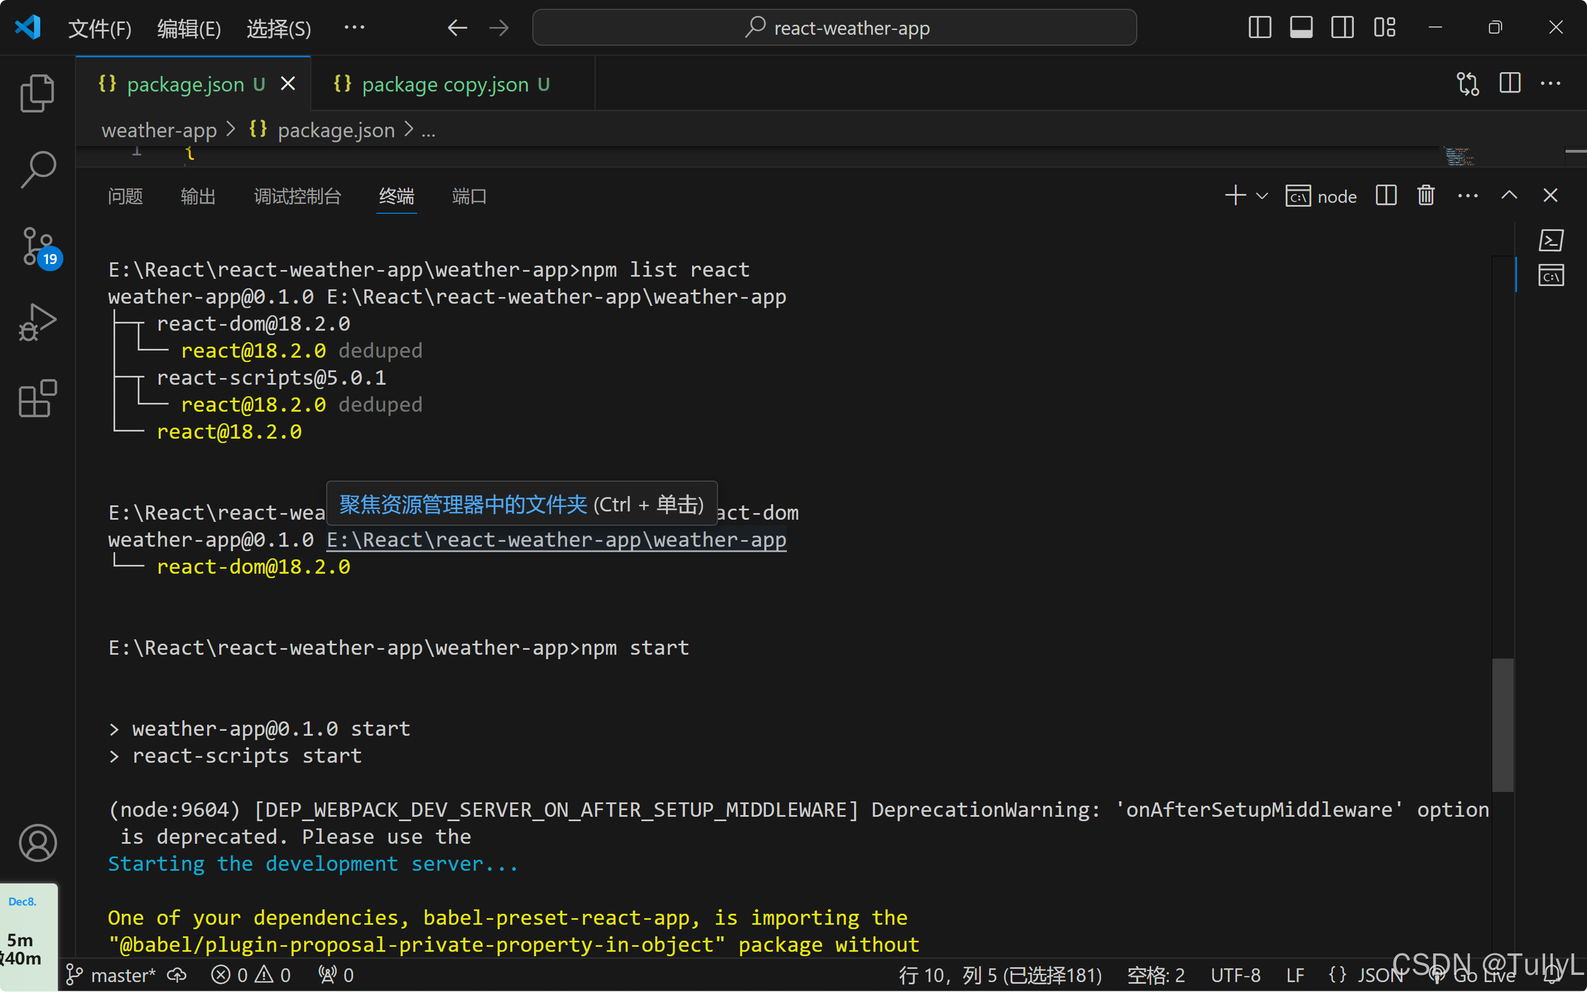1587x992 pixels.
Task: Click weather-app breadcrumb segment
Action: (x=159, y=130)
